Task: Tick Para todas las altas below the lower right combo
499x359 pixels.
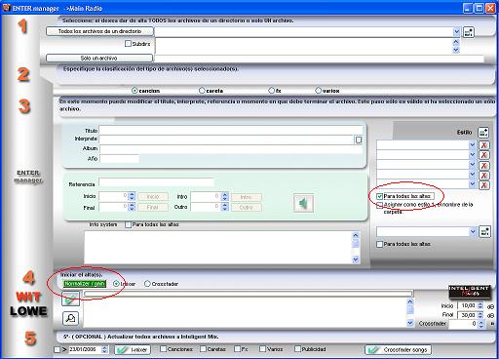Action: pos(379,244)
